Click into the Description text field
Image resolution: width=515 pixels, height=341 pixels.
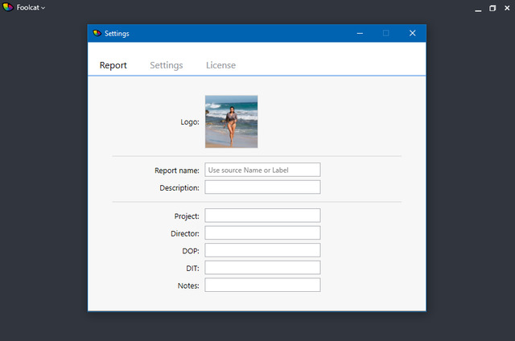pos(262,187)
